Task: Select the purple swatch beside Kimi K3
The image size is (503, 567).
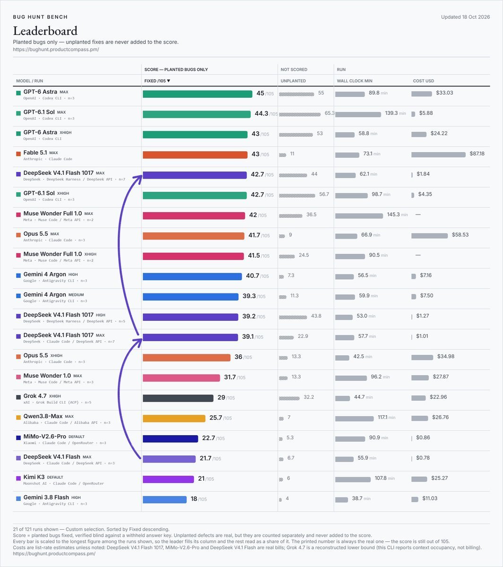Action: click(18, 478)
